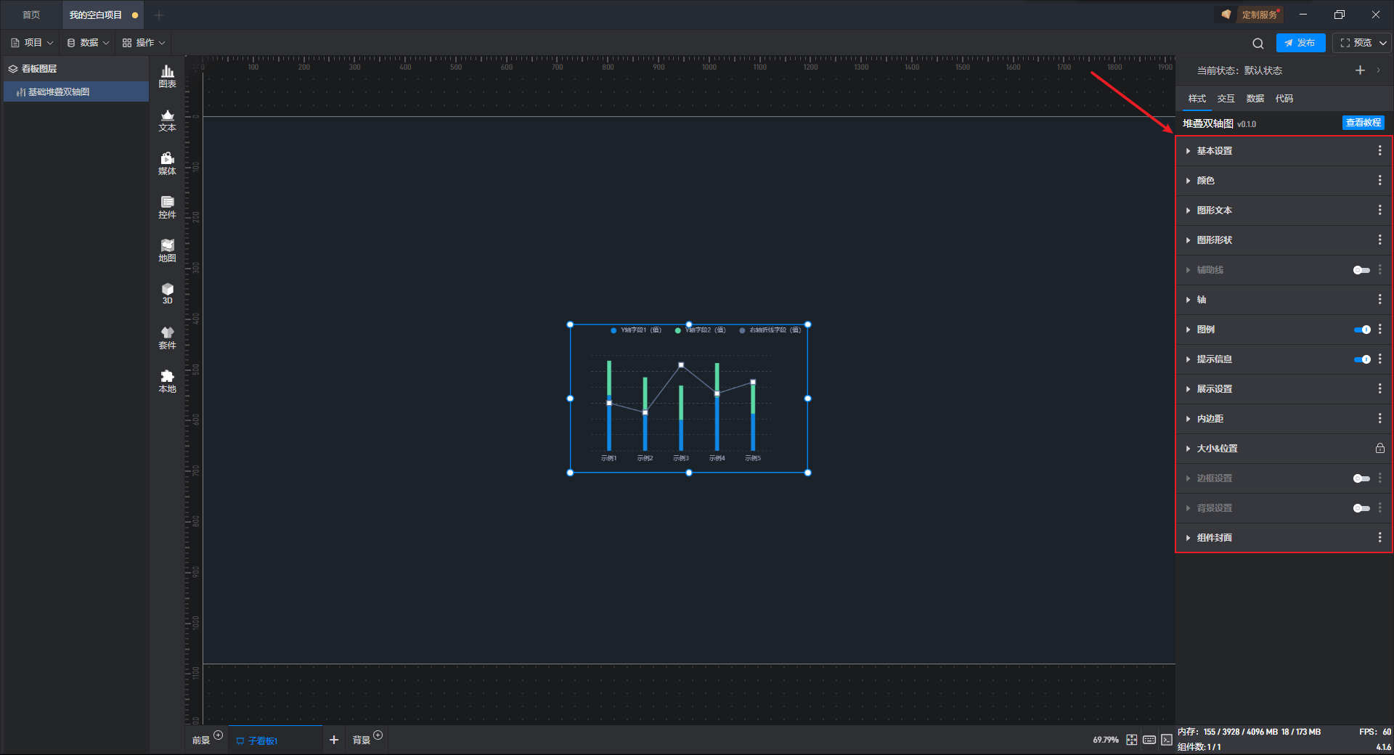1394x755 pixels.
Task: Enable the 辅助线 toggle switch
Action: [1361, 270]
